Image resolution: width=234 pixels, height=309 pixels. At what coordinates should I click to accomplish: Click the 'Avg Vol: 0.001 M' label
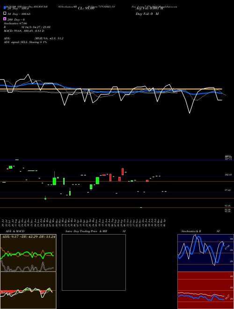(149, 8)
